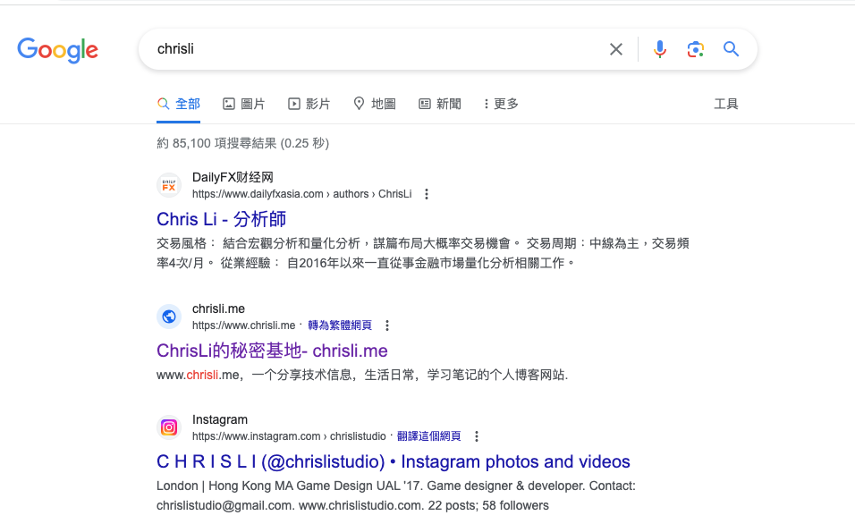This screenshot has width=855, height=524.
Task: Switch to the 圖片 images tab
Action: [x=243, y=104]
